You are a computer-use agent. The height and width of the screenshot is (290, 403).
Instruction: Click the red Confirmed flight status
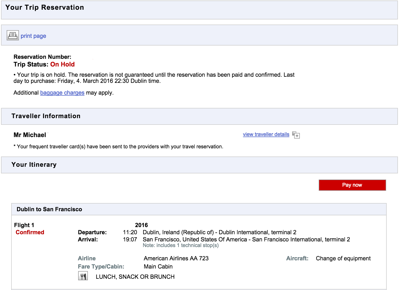(x=30, y=232)
